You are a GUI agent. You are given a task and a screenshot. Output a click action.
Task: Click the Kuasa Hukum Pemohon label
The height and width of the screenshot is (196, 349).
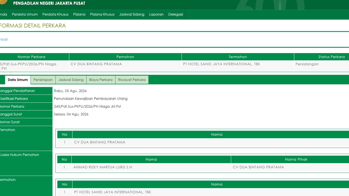(x=19, y=155)
